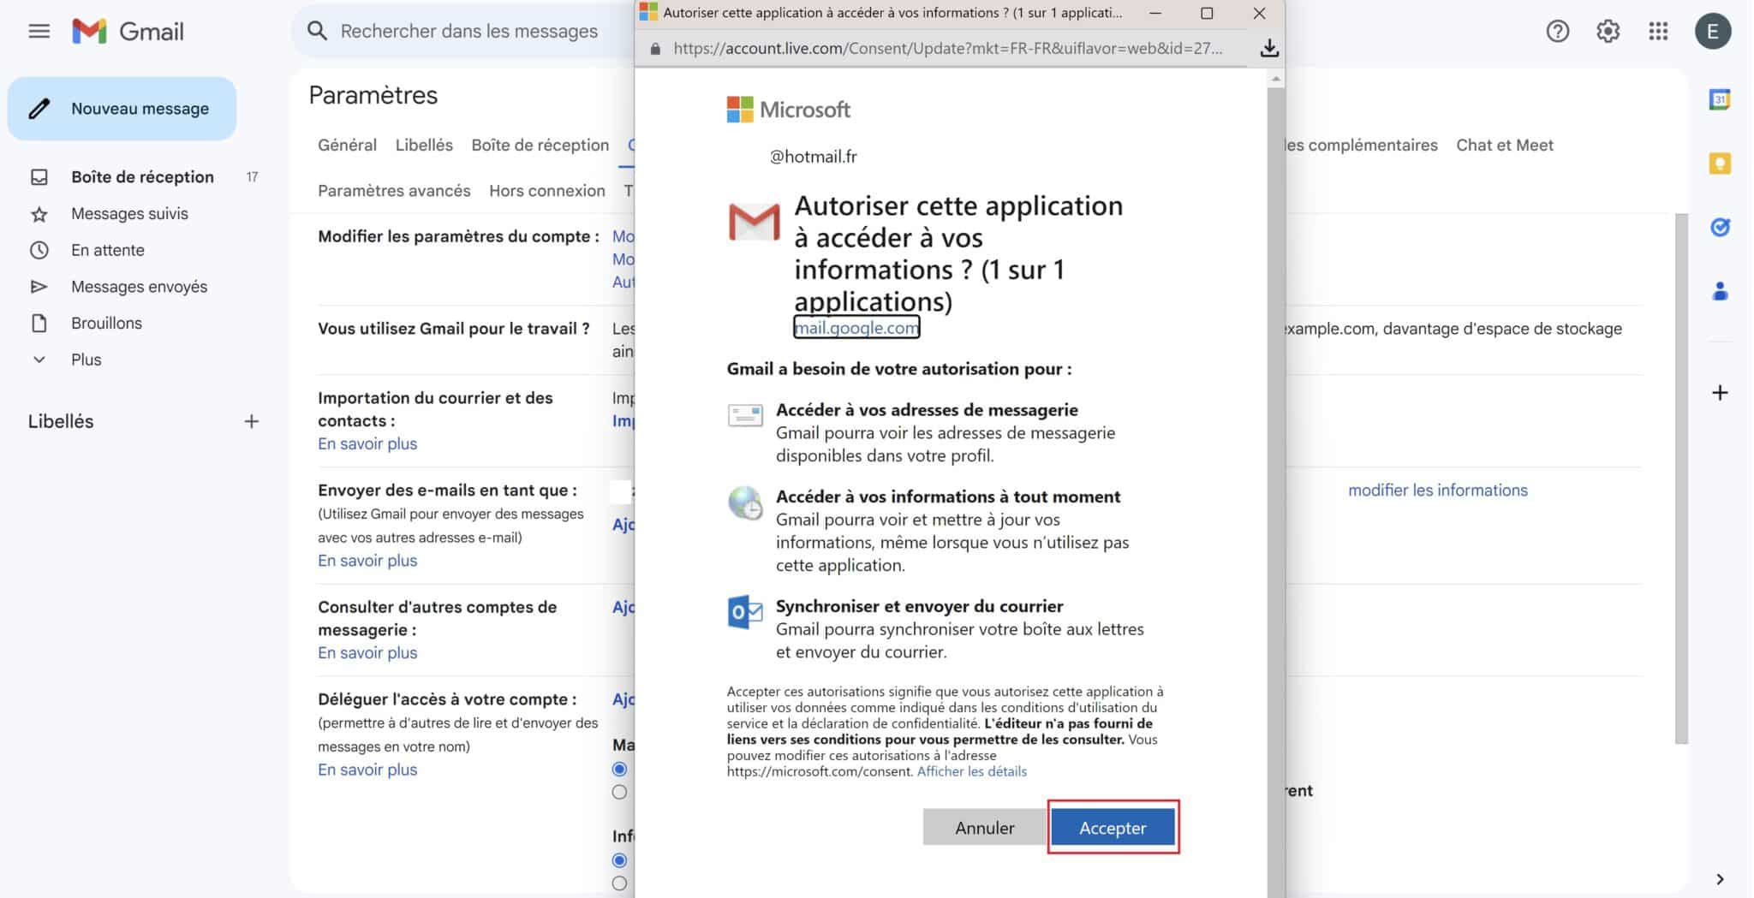1754x898 pixels.
Task: Open the Chat et Meet tab
Action: click(x=1505, y=145)
